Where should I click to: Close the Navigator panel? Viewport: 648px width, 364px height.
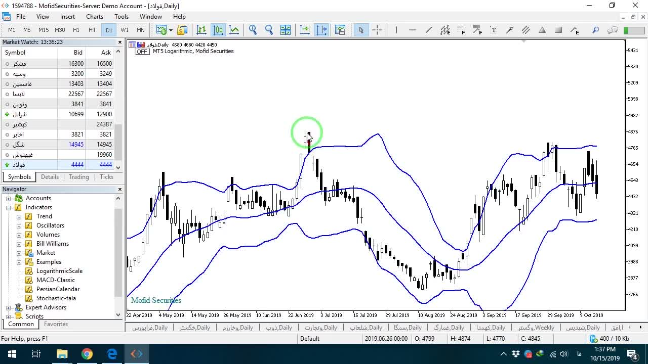click(120, 189)
